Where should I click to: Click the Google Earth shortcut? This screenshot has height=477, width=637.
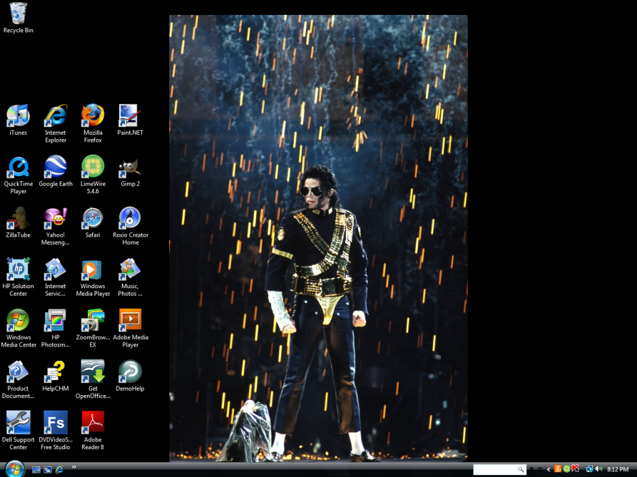pos(55,171)
